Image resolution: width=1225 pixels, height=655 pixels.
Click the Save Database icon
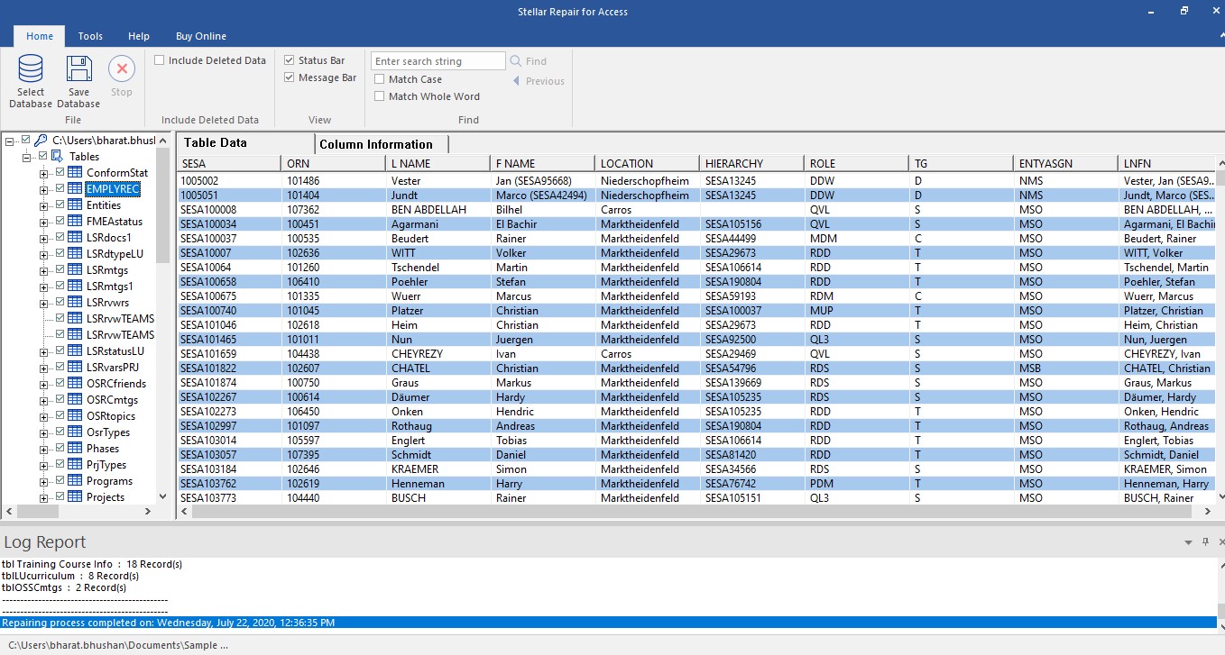pyautogui.click(x=78, y=69)
